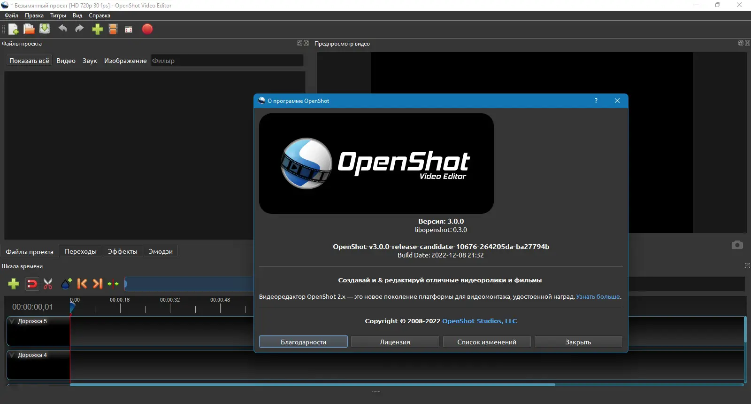Open the Справка menu
Screen dimensions: 751x404
pos(100,16)
